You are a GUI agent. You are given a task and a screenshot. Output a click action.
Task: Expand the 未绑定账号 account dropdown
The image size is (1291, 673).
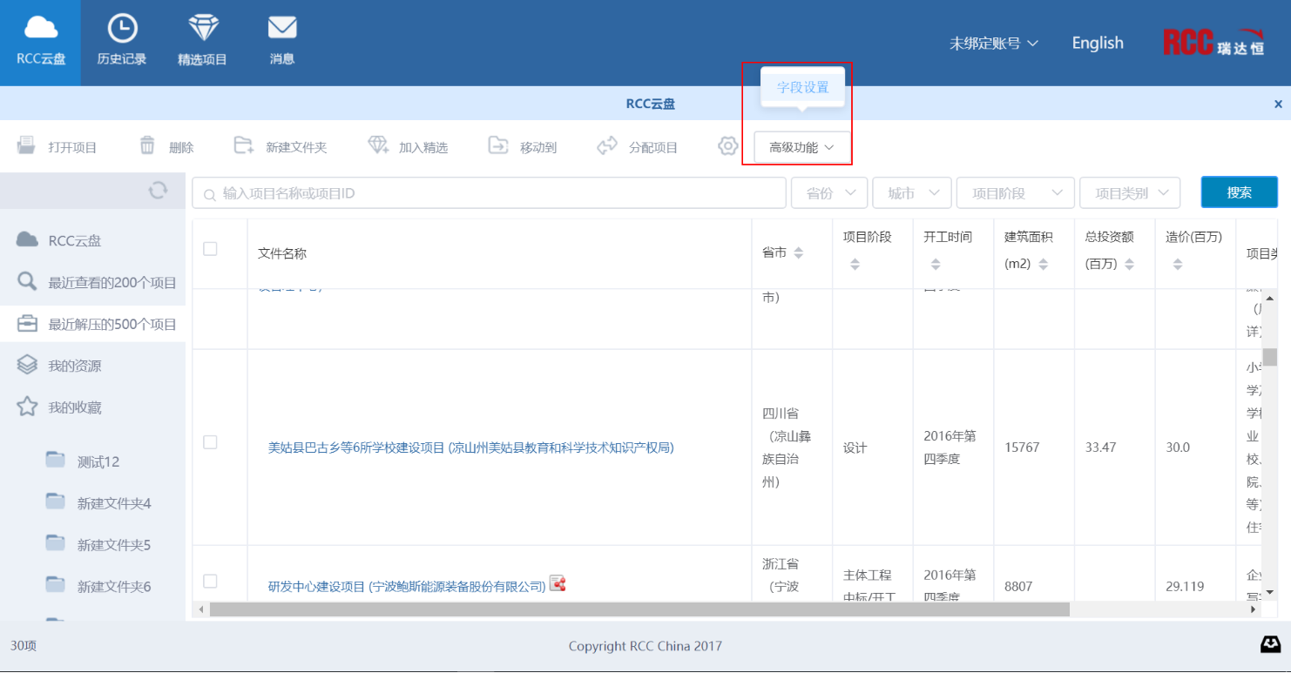994,44
